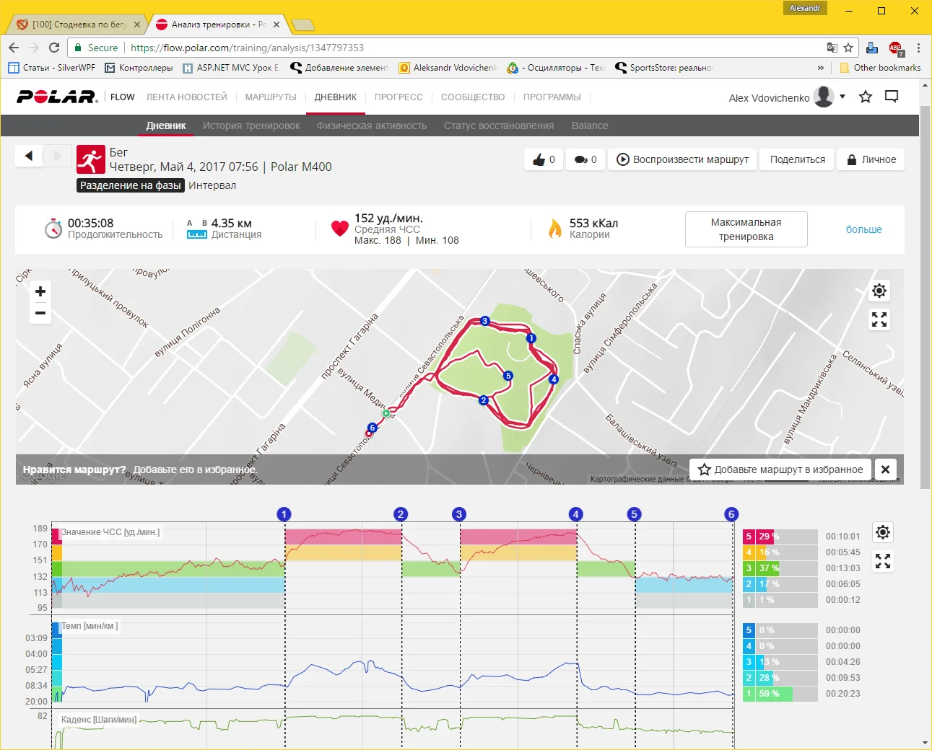Image resolution: width=932 pixels, height=750 pixels.
Task: Toggle the Личное privacy lock button
Action: point(871,159)
